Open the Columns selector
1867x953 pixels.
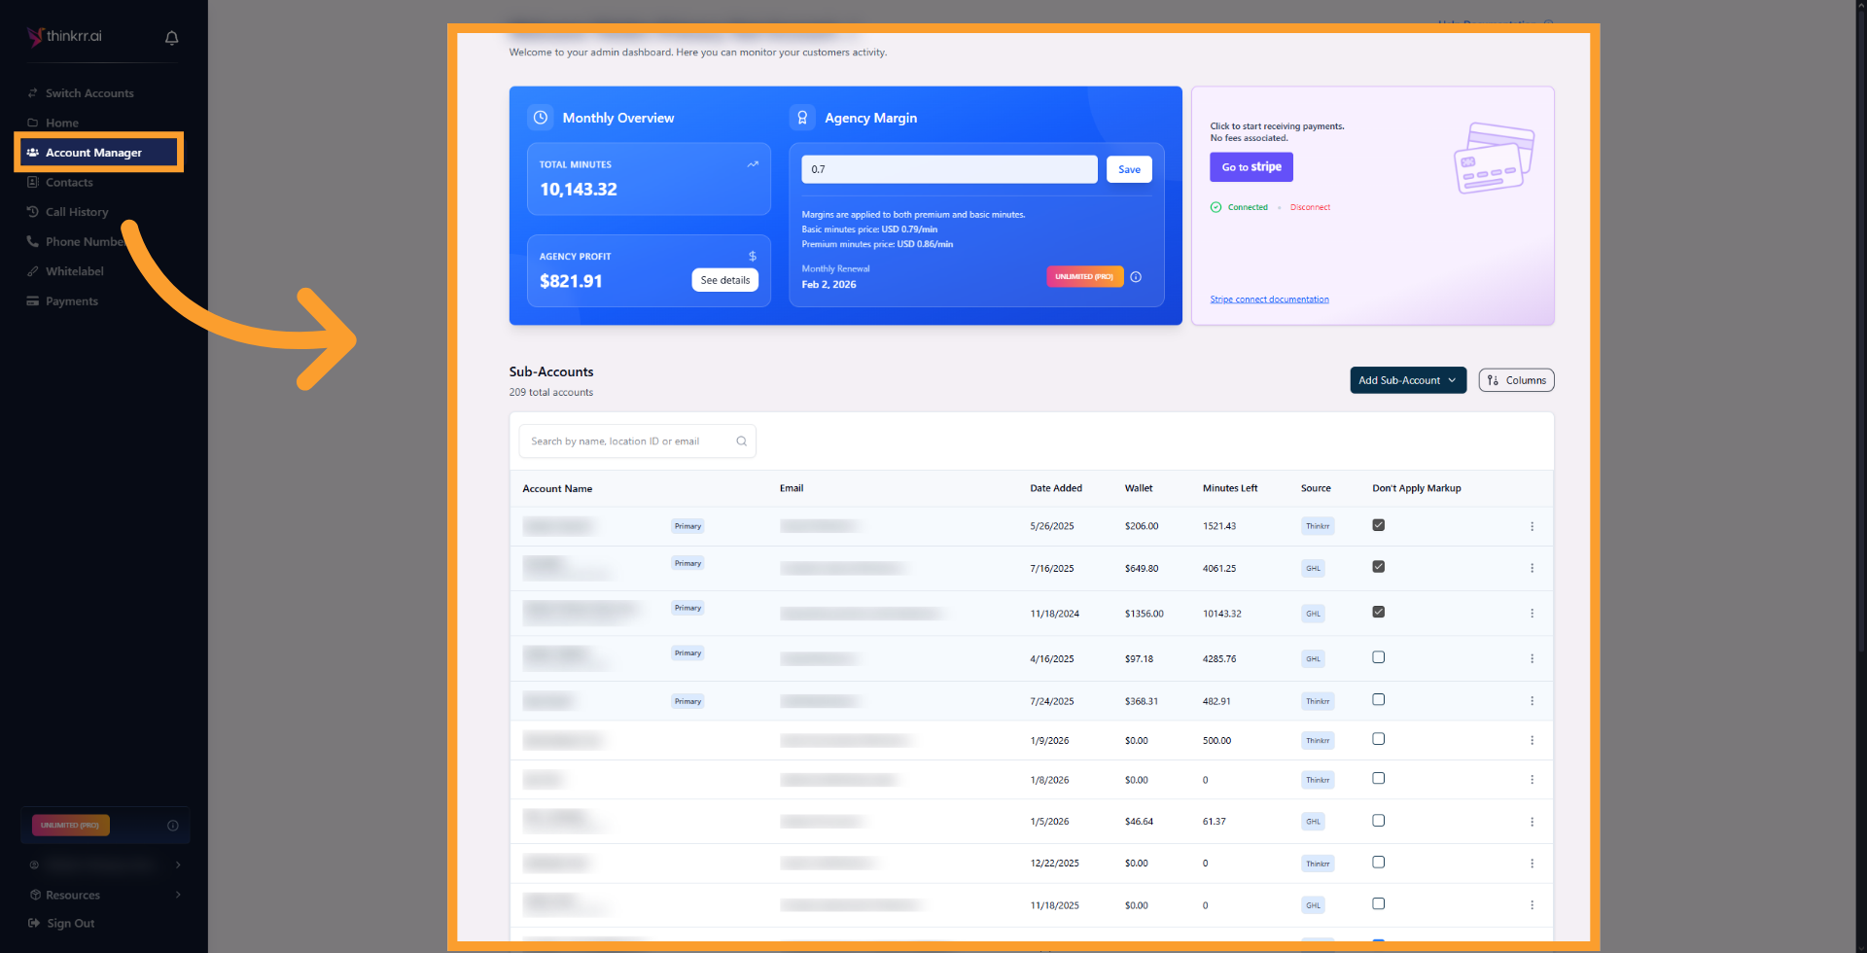coord(1516,380)
